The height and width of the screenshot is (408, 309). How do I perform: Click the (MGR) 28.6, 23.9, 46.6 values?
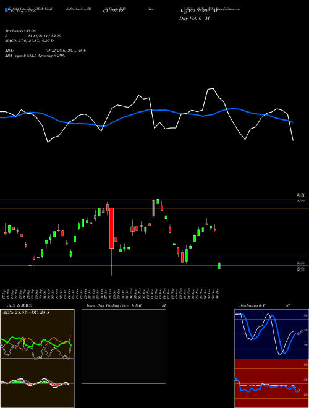pos(66,51)
